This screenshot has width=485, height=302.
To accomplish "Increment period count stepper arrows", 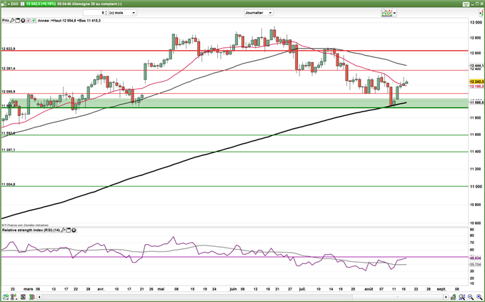I will pyautogui.click(x=106, y=13).
